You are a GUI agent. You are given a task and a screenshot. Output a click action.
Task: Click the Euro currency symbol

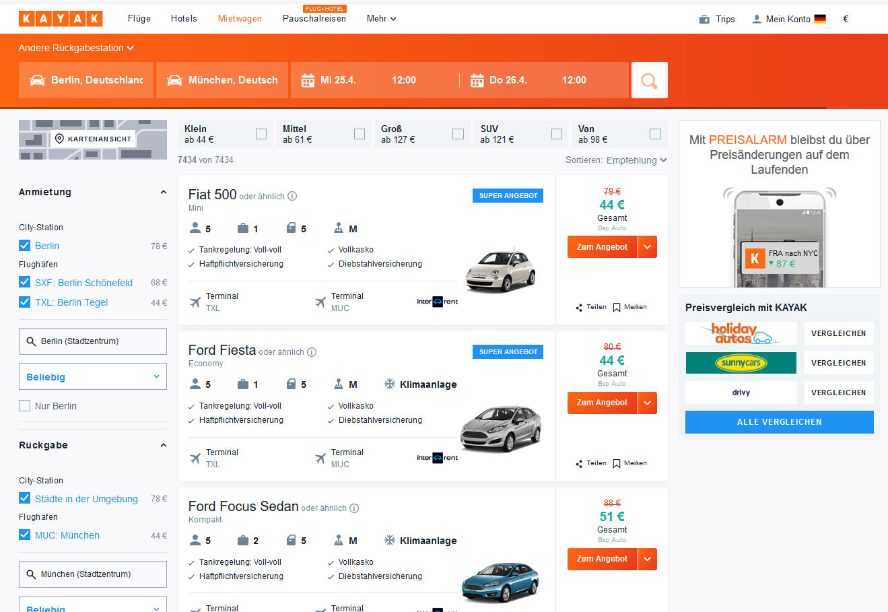tap(846, 19)
